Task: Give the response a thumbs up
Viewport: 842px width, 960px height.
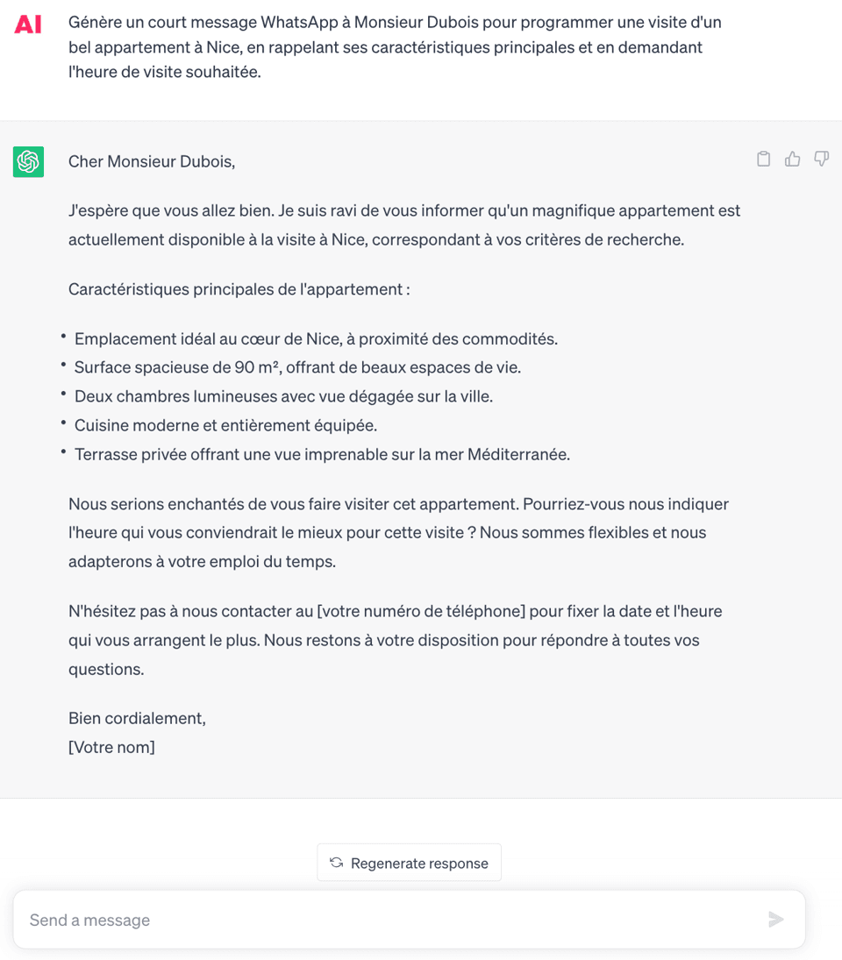Action: point(792,159)
